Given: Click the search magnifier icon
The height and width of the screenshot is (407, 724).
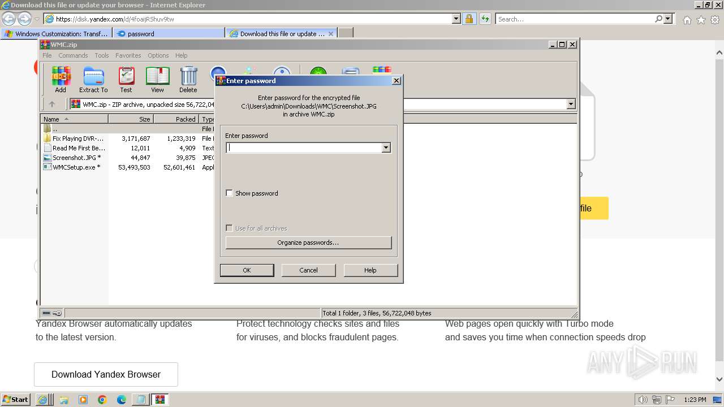Looking at the screenshot, I should click(x=658, y=19).
